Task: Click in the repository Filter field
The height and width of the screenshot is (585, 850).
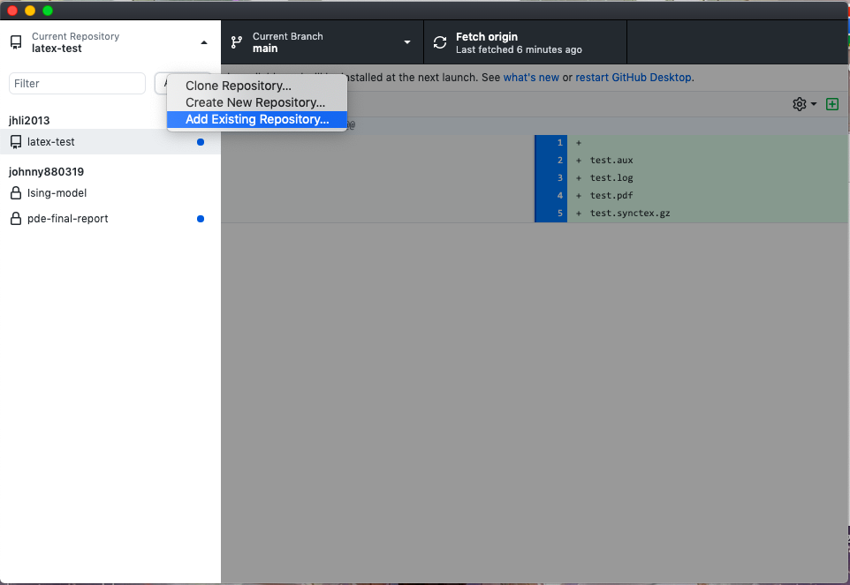Action: 77,84
